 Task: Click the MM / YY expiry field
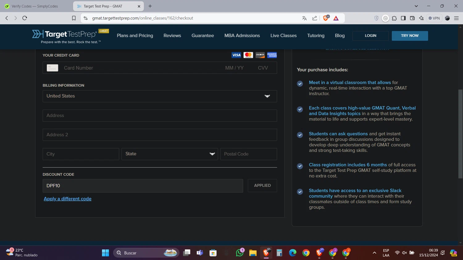(x=234, y=68)
